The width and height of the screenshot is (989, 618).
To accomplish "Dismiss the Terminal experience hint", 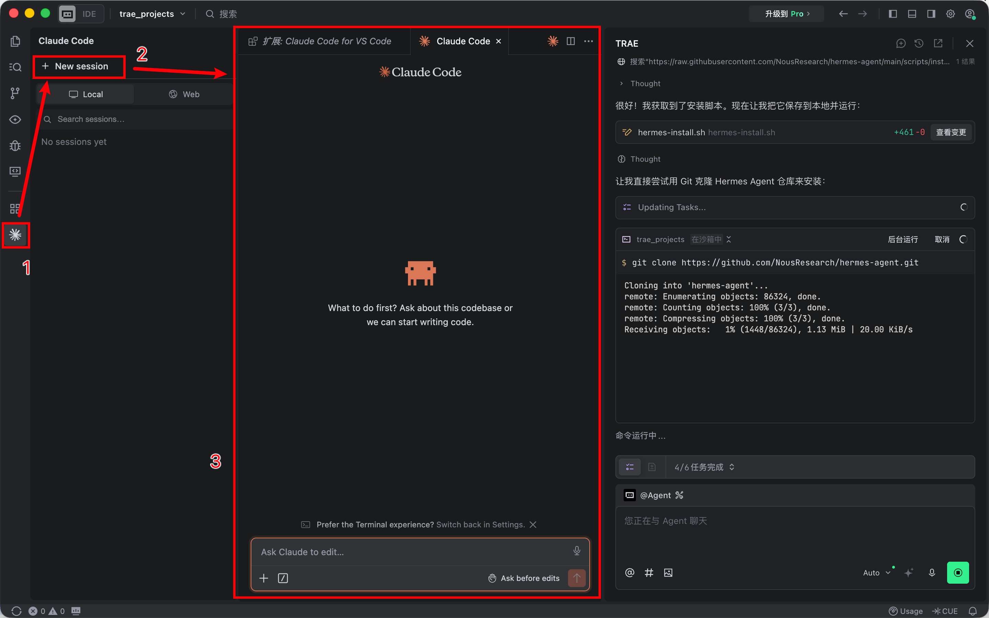I will pos(533,524).
